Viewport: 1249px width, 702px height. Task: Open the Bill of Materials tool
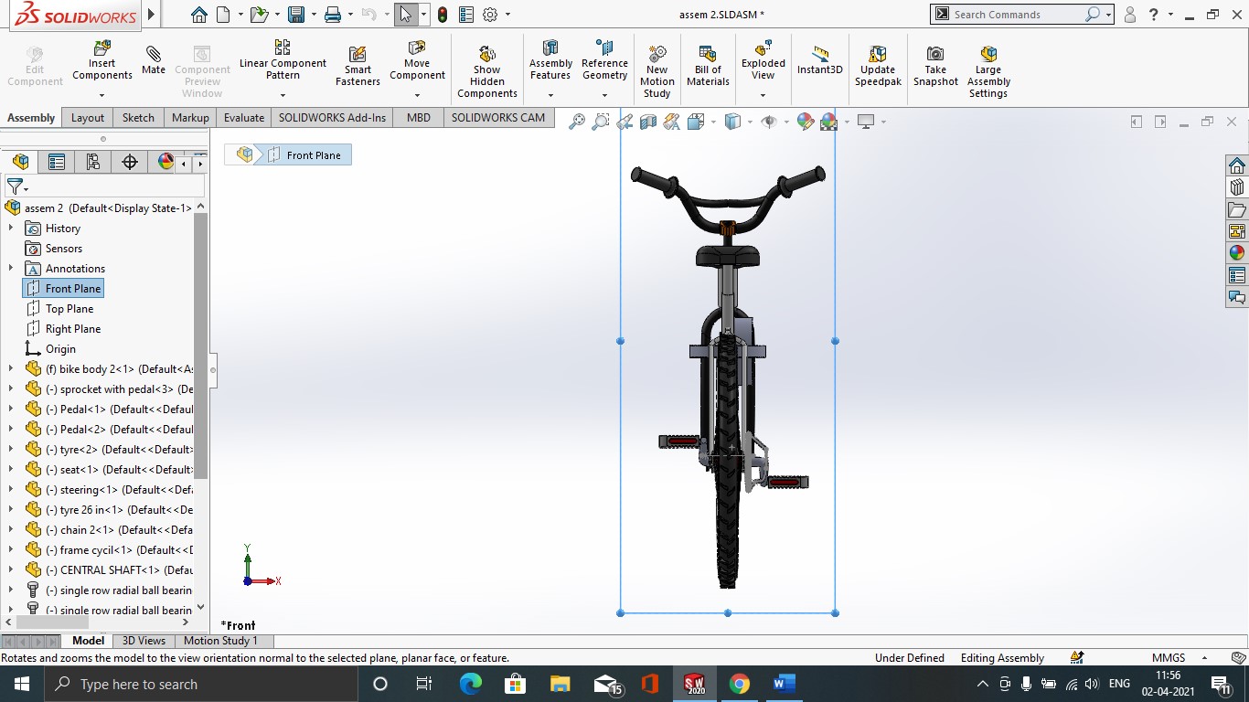pyautogui.click(x=708, y=67)
